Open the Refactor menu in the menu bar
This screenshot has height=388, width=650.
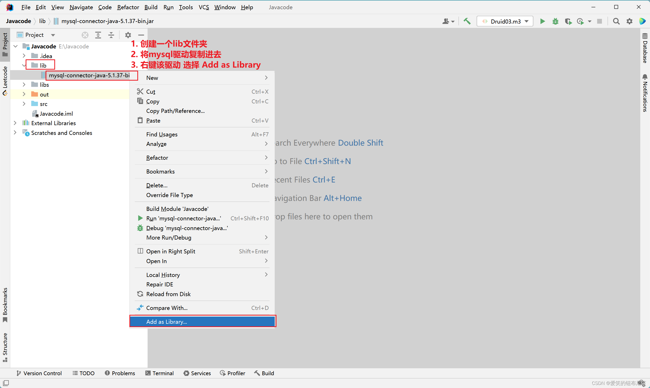coord(128,7)
